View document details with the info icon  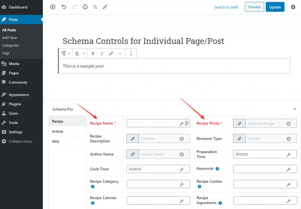click(x=85, y=7)
